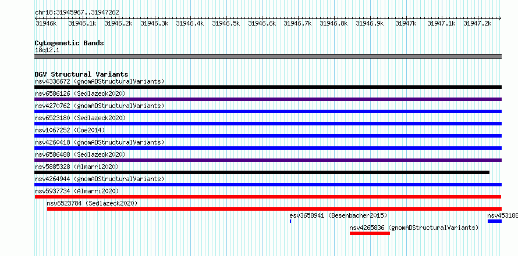Open nsv4270762 gnomADStructuralVariants label
The width and height of the screenshot is (518, 256).
100,106
